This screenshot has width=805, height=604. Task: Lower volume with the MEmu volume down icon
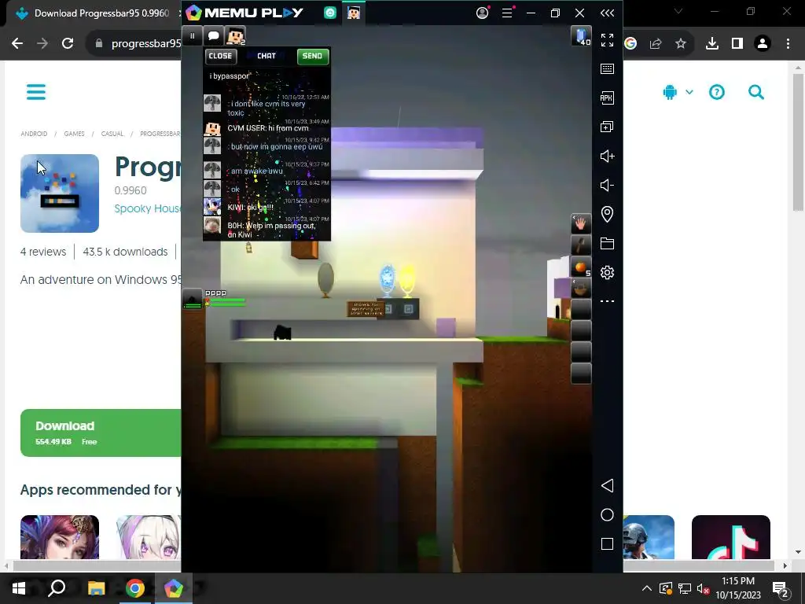tap(607, 185)
